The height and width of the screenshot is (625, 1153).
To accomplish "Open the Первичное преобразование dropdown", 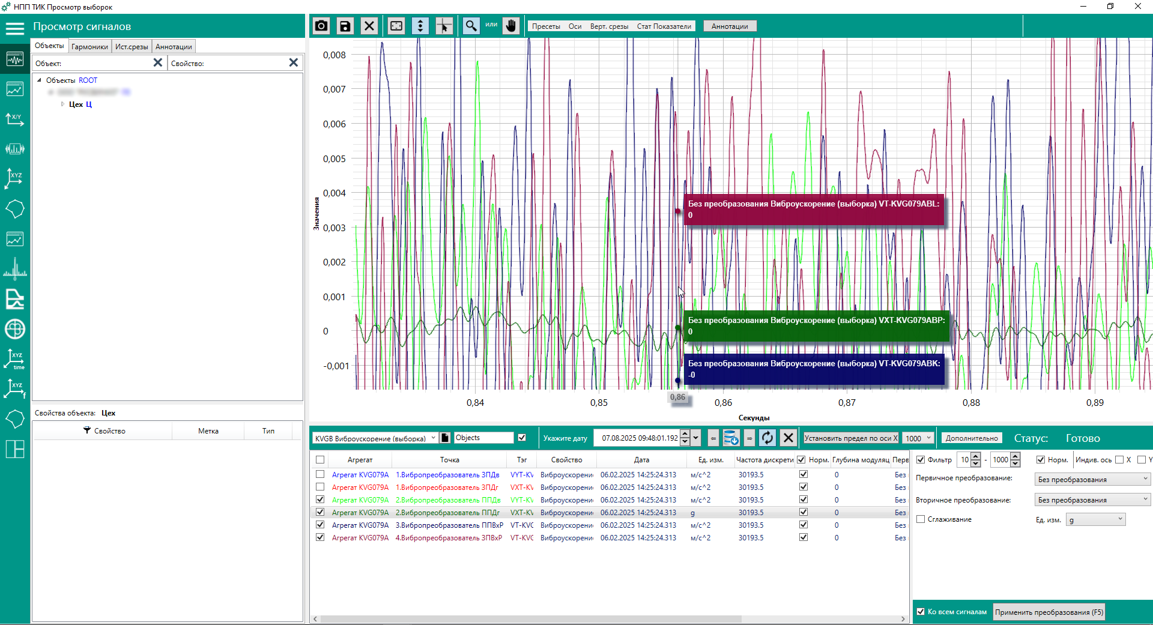I will coord(1092,479).
